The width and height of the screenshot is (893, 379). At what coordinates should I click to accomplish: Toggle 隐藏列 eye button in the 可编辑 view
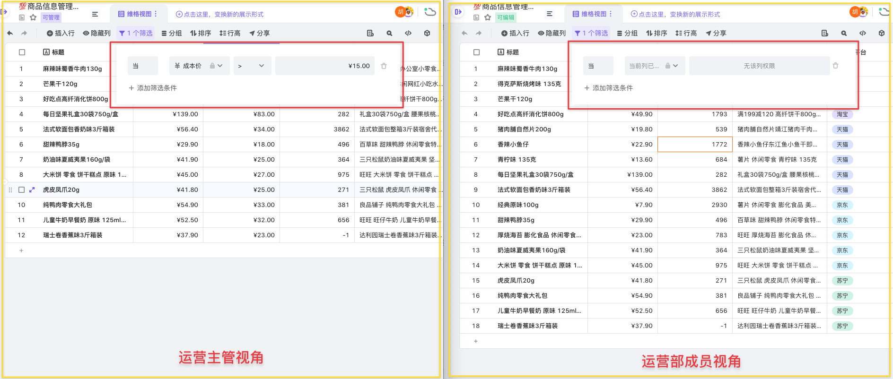(x=552, y=34)
